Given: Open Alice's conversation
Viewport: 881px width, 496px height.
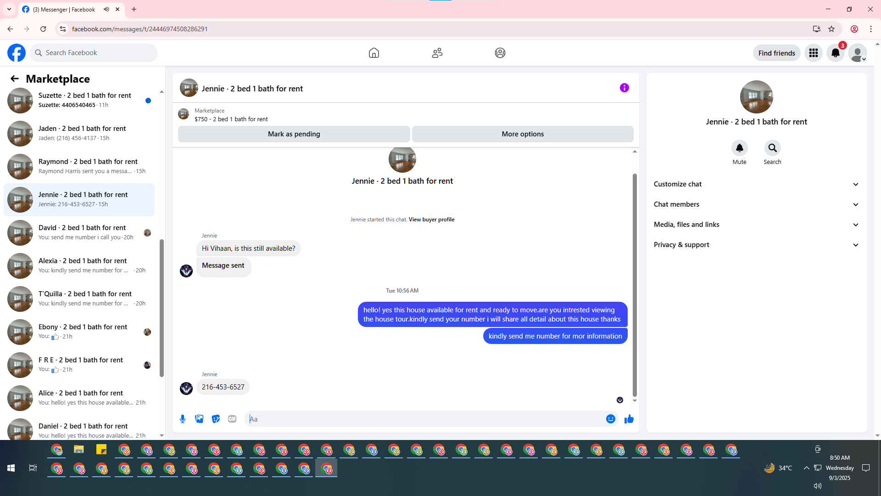Looking at the screenshot, I should pos(79,398).
